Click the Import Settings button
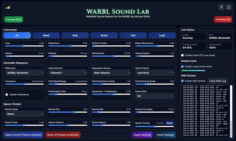Image resolution: width=236 pixels, height=141 pixels. pyautogui.click(x=165, y=135)
